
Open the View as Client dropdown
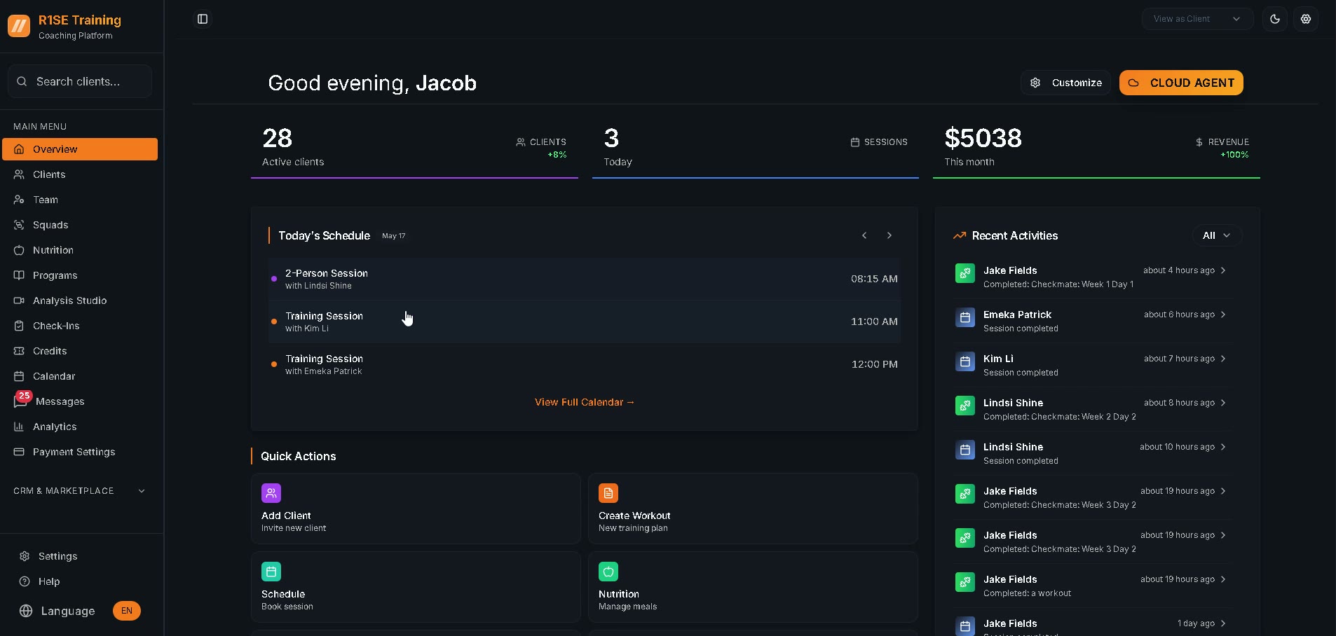click(x=1198, y=19)
